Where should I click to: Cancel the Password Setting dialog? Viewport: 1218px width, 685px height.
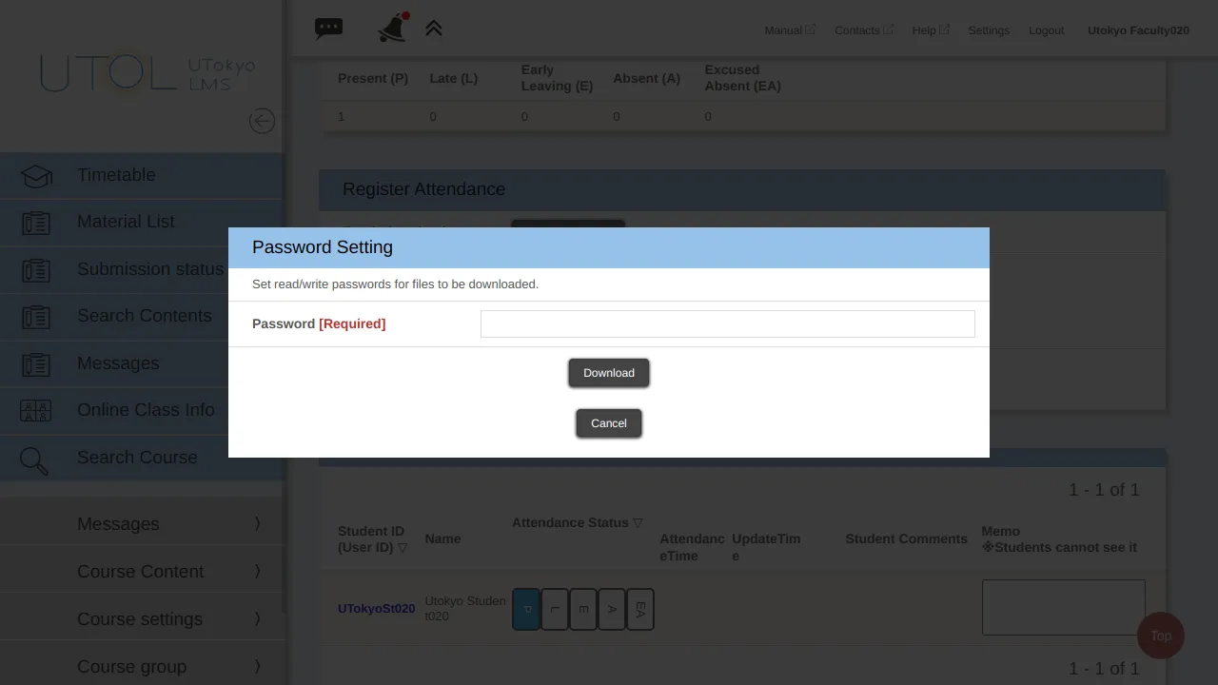click(x=609, y=423)
